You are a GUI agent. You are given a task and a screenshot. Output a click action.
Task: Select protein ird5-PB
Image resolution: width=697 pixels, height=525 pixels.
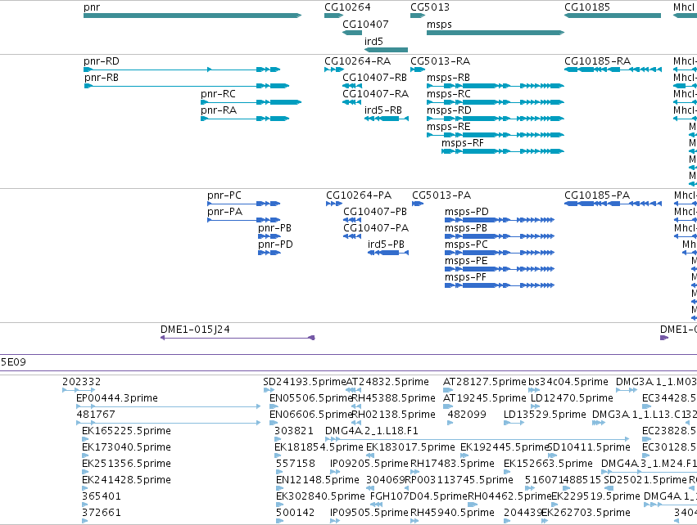(x=388, y=253)
